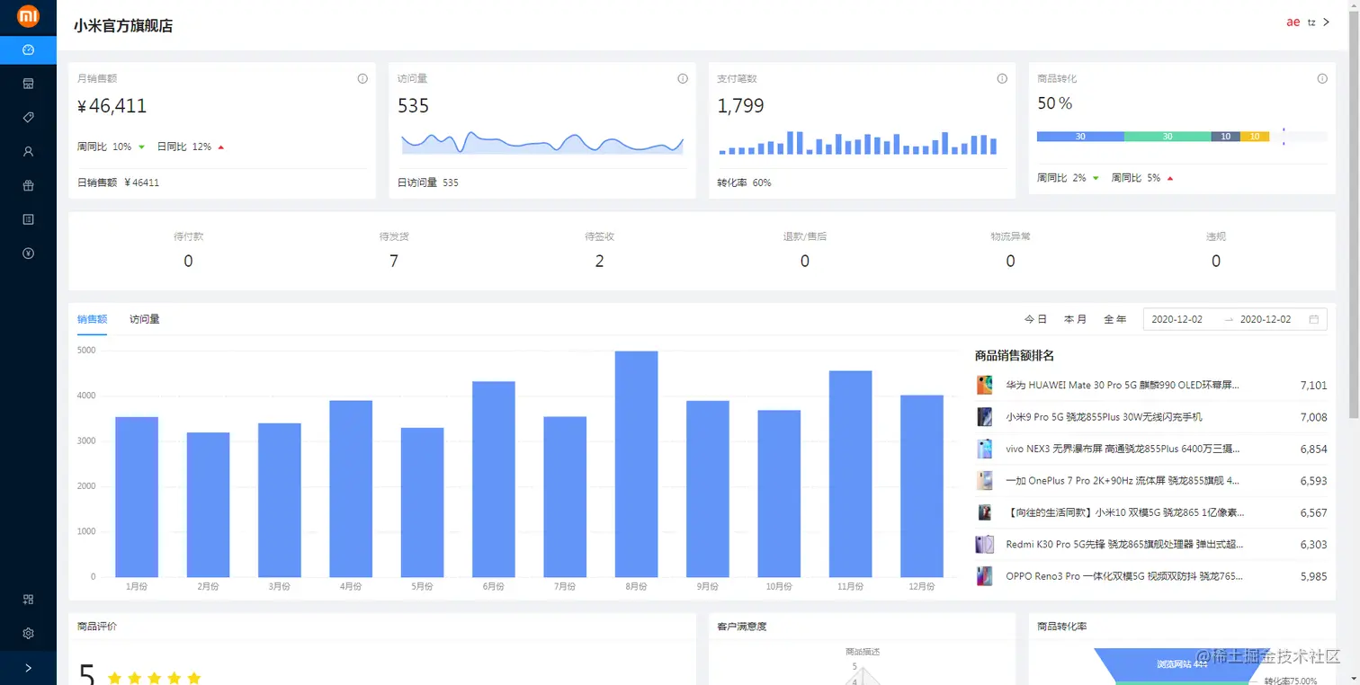This screenshot has width=1360, height=685.
Task: Open the apps grid icon in sidebar
Action: (28, 600)
